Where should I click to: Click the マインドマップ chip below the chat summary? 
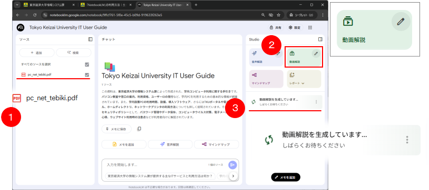(x=216, y=144)
